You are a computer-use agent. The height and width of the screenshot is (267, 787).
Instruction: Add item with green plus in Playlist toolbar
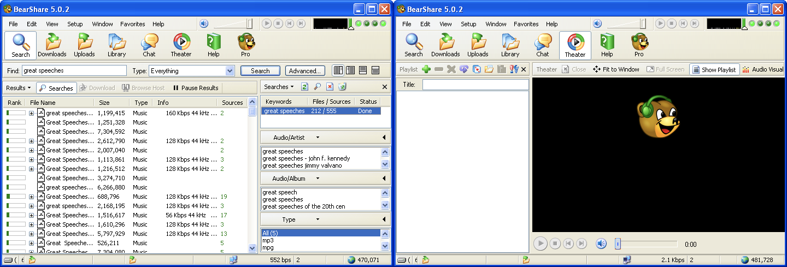[x=426, y=69]
